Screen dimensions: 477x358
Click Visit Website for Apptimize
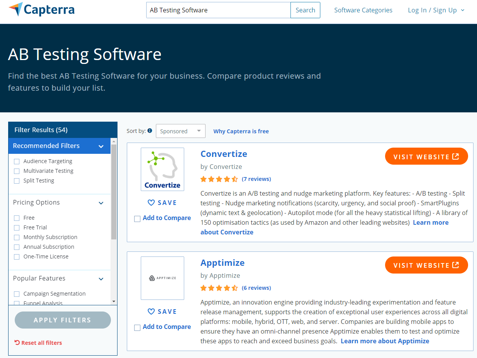[427, 265]
